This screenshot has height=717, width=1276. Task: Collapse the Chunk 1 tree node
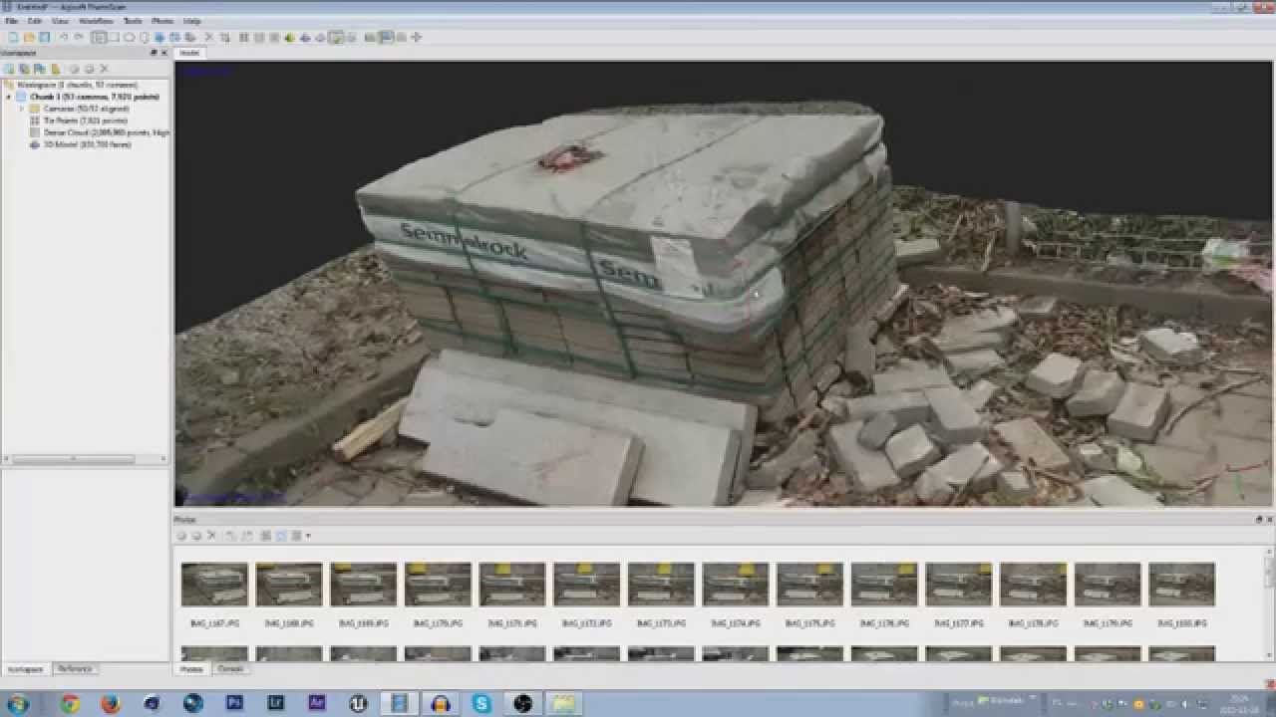pos(9,97)
